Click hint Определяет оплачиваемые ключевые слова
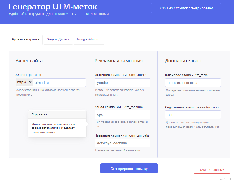This screenshot has height=180, width=234. pos(193,92)
